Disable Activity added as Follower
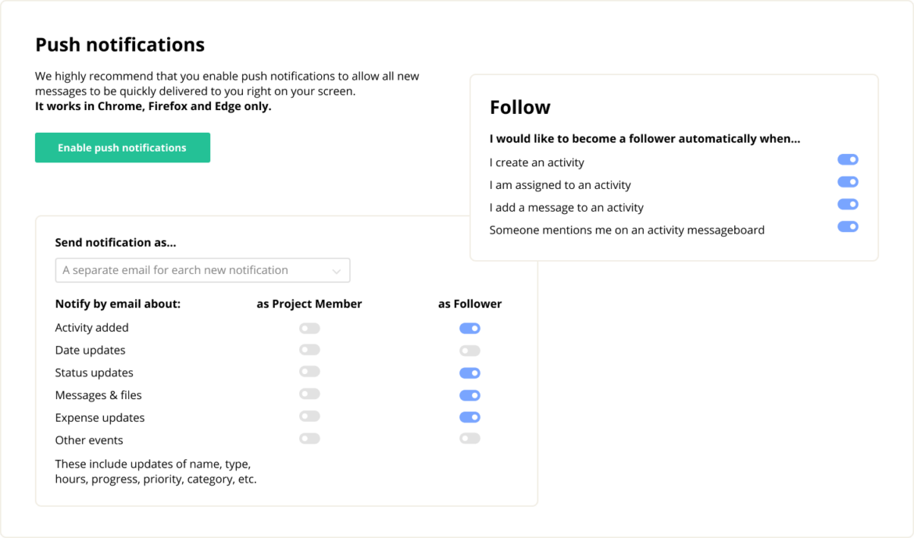Viewport: 914px width, 538px height. [469, 329]
